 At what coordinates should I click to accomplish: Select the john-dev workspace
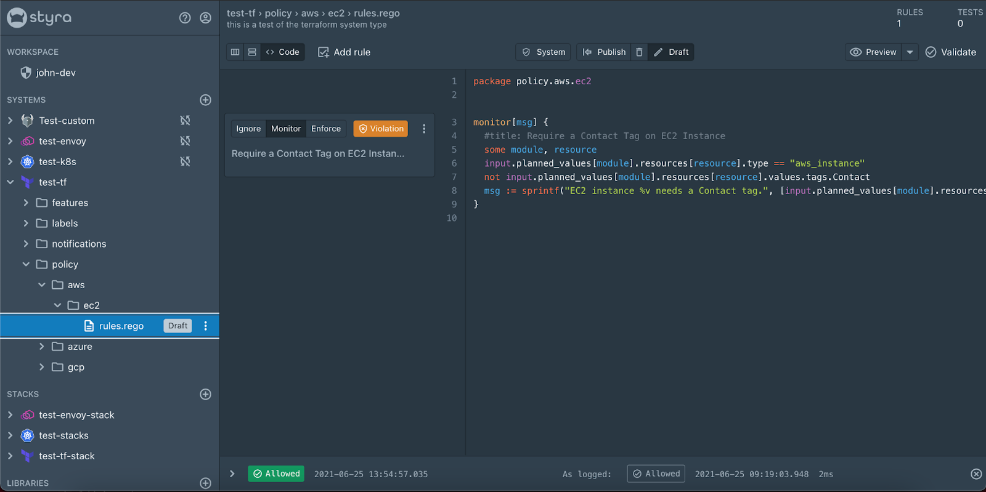coord(55,73)
